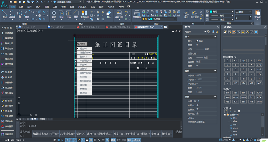Select the 直线 (Line) tool
Screen dimensions: 268x142
[5, 14]
